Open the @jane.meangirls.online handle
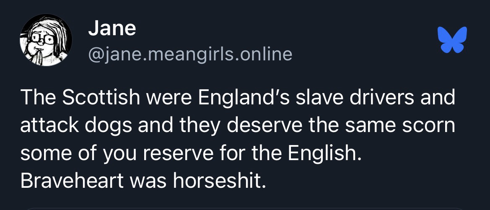The image size is (490, 210). pyautogui.click(x=190, y=54)
